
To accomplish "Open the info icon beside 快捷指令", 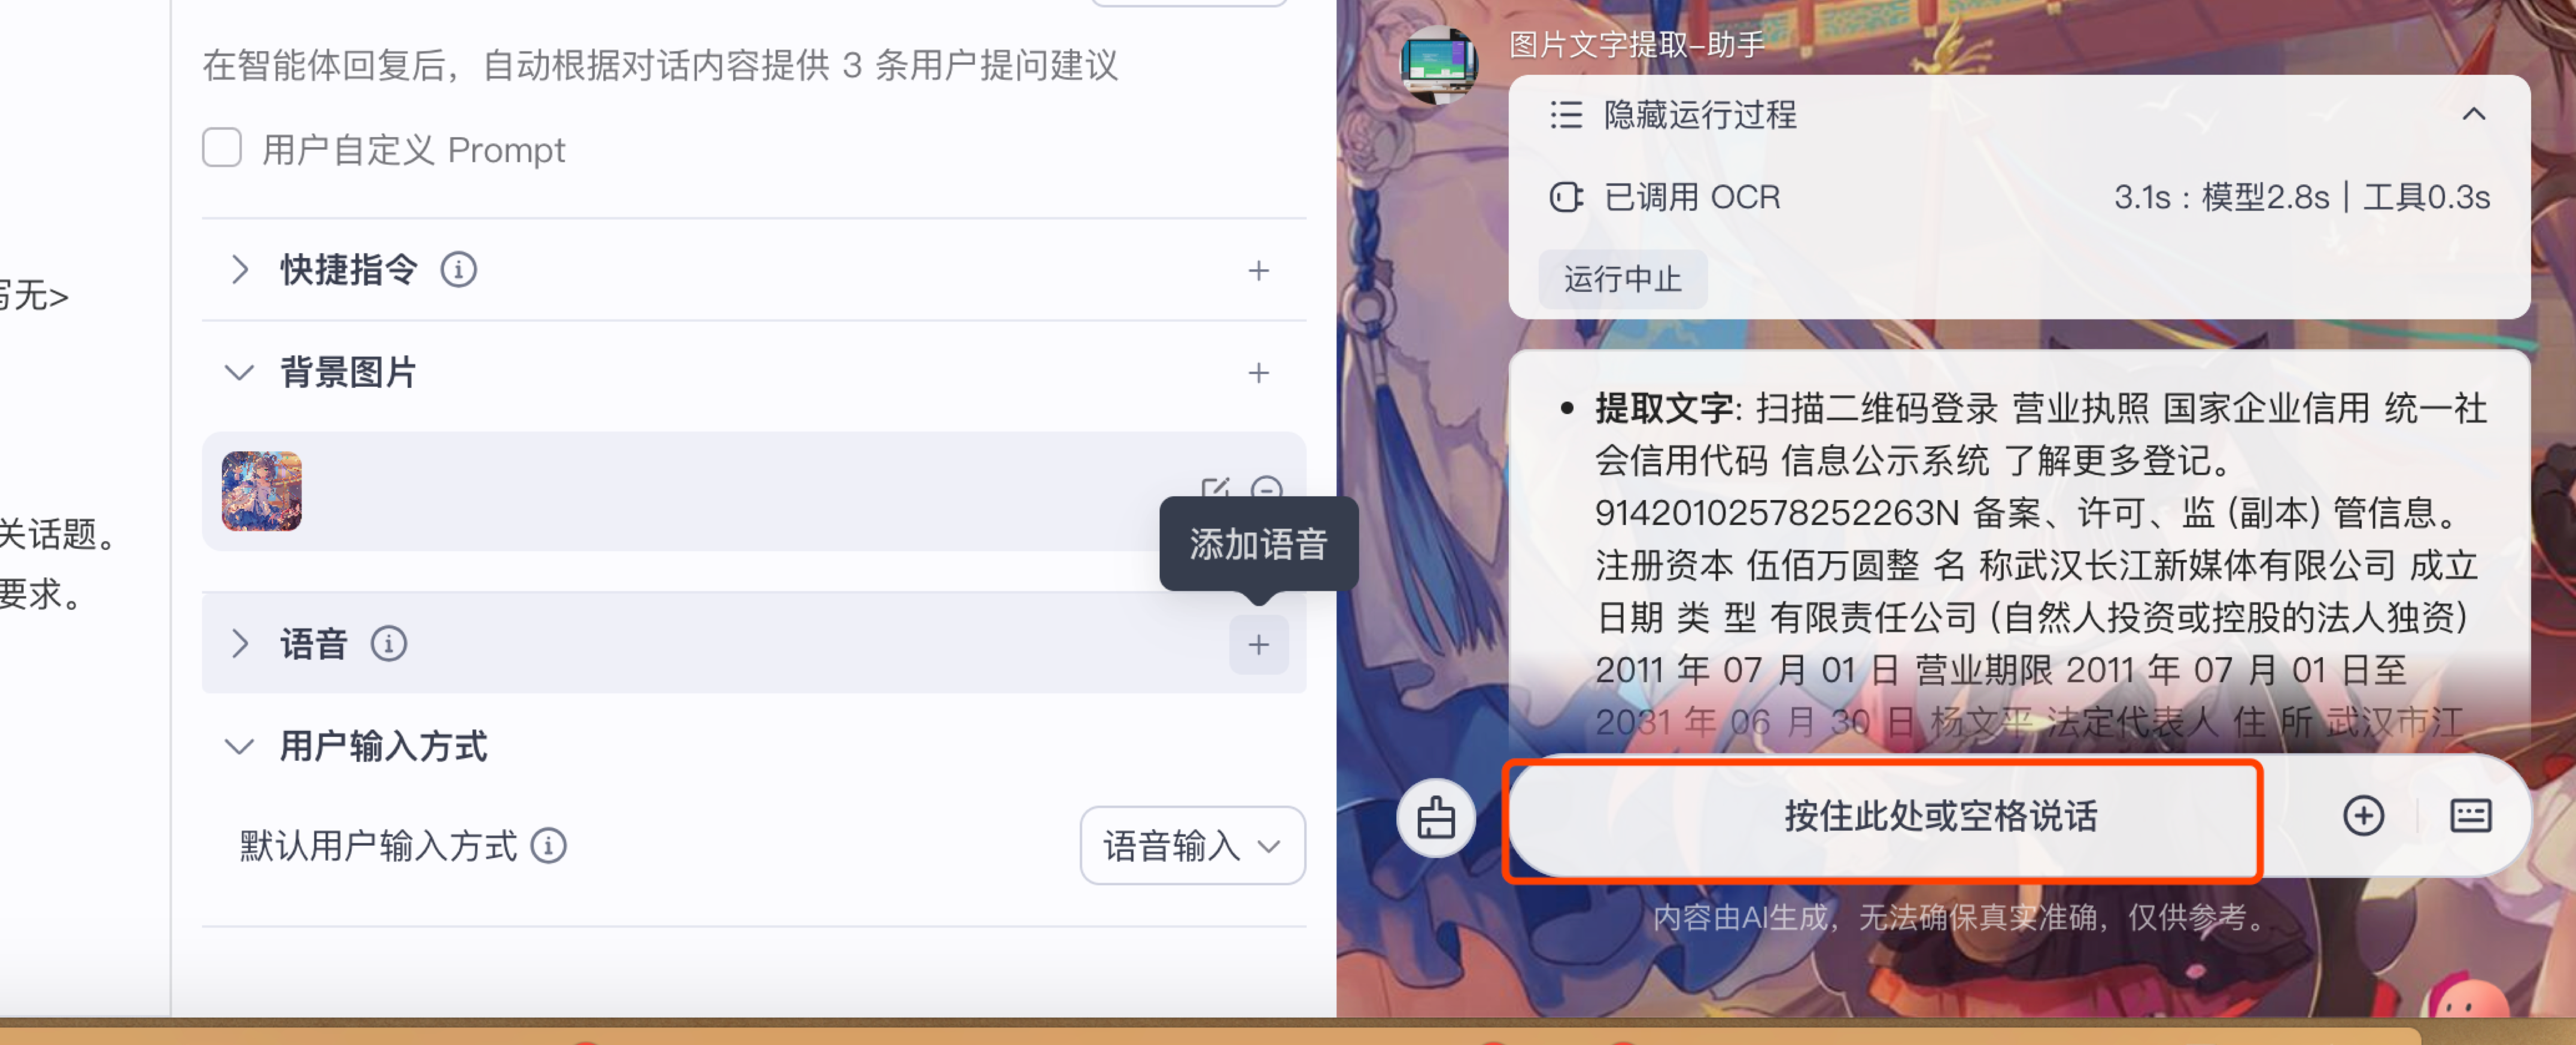I will pos(459,270).
